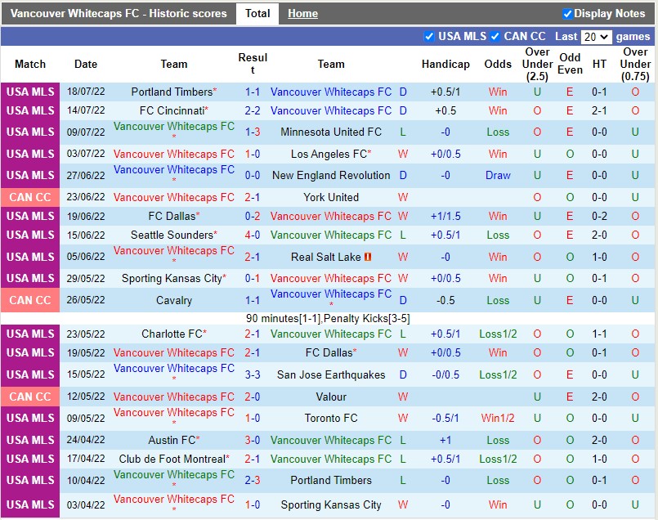
Task: Click the Win1/2 odds in Toronto FC row
Action: 498,419
